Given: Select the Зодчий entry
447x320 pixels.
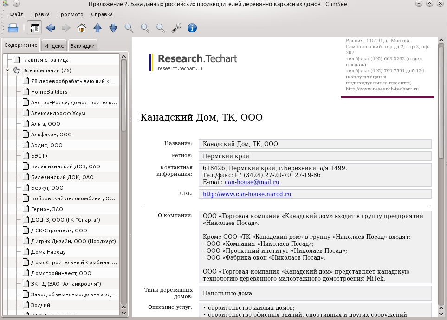Looking at the screenshot, I should coord(40,305).
